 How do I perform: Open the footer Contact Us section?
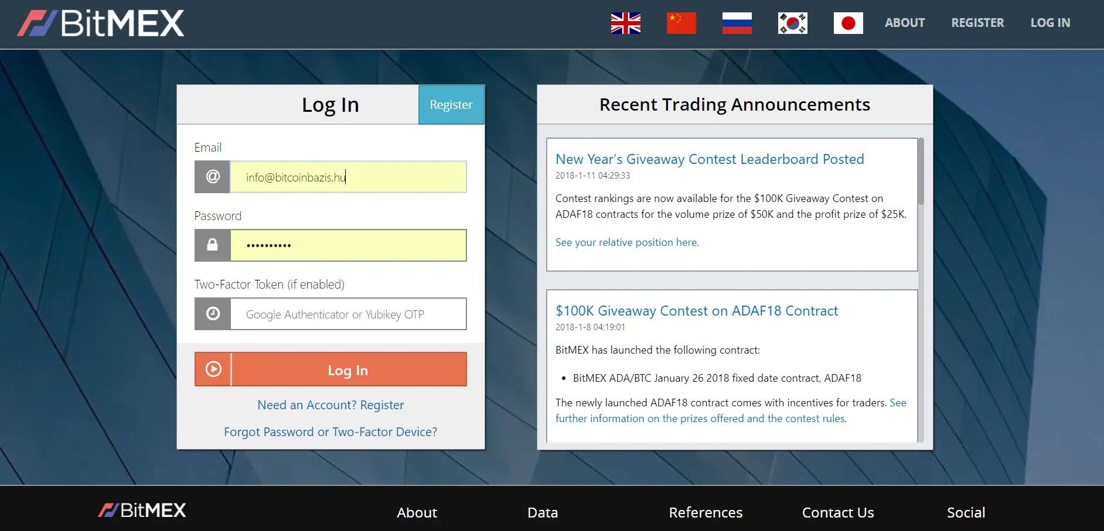[838, 513]
